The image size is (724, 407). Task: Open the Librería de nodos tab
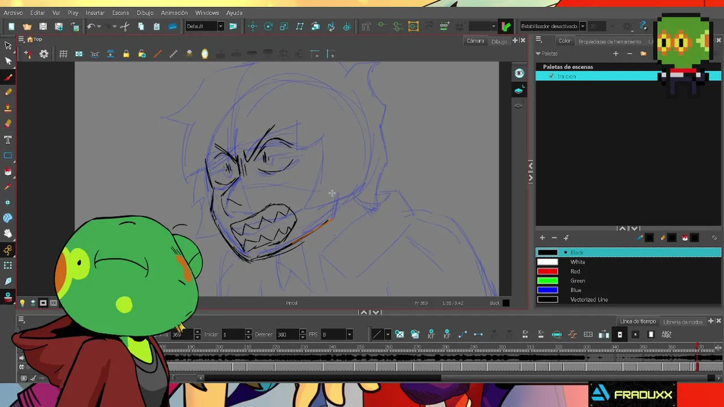point(683,322)
